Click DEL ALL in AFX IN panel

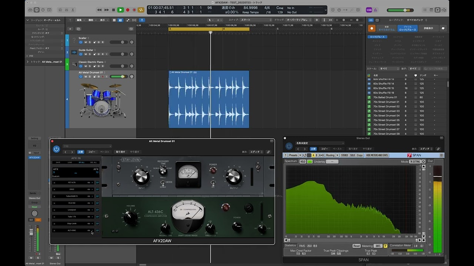coord(93,162)
